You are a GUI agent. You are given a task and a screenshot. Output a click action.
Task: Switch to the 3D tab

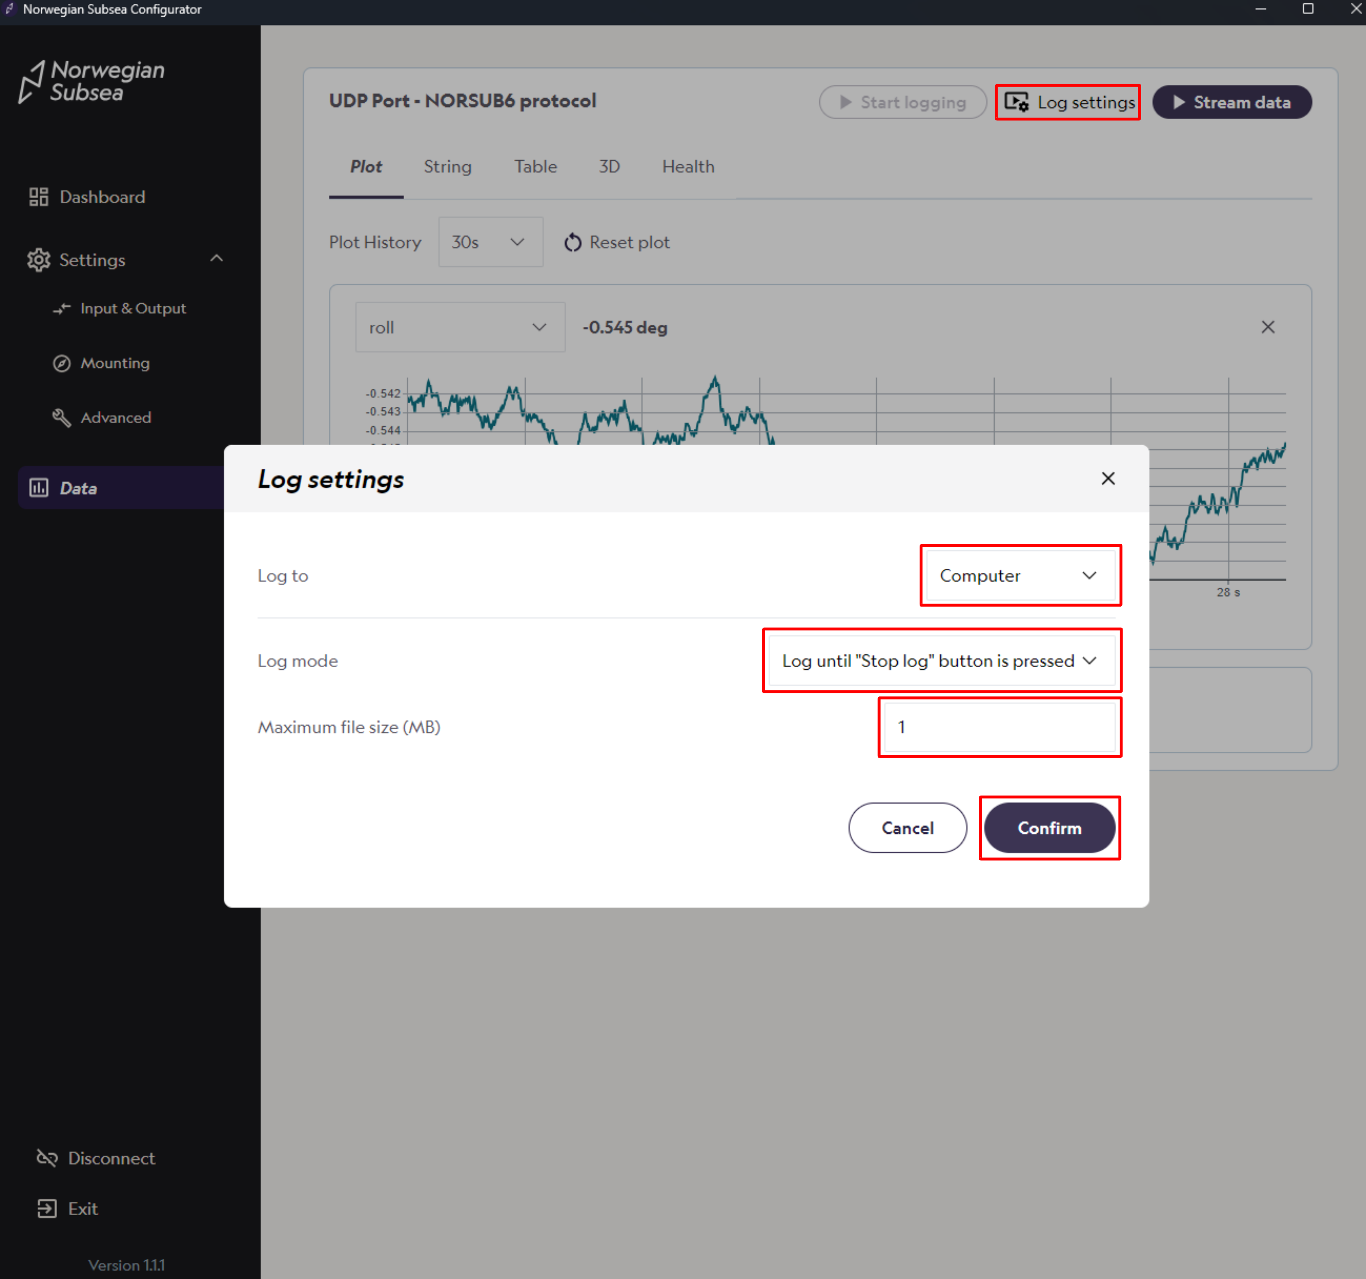(x=609, y=167)
